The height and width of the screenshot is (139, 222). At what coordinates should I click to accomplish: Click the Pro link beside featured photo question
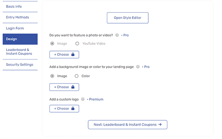coord(126,35)
